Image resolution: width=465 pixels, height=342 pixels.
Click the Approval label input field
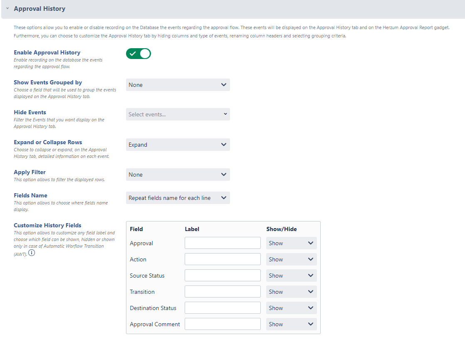(223, 243)
